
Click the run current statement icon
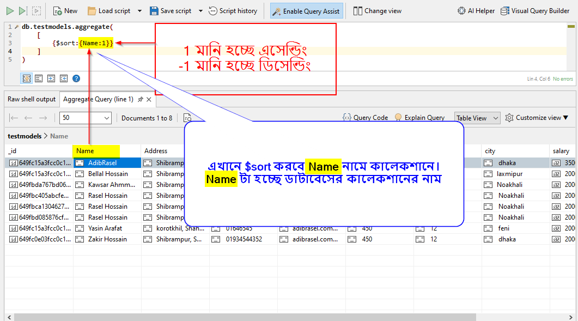coord(23,10)
